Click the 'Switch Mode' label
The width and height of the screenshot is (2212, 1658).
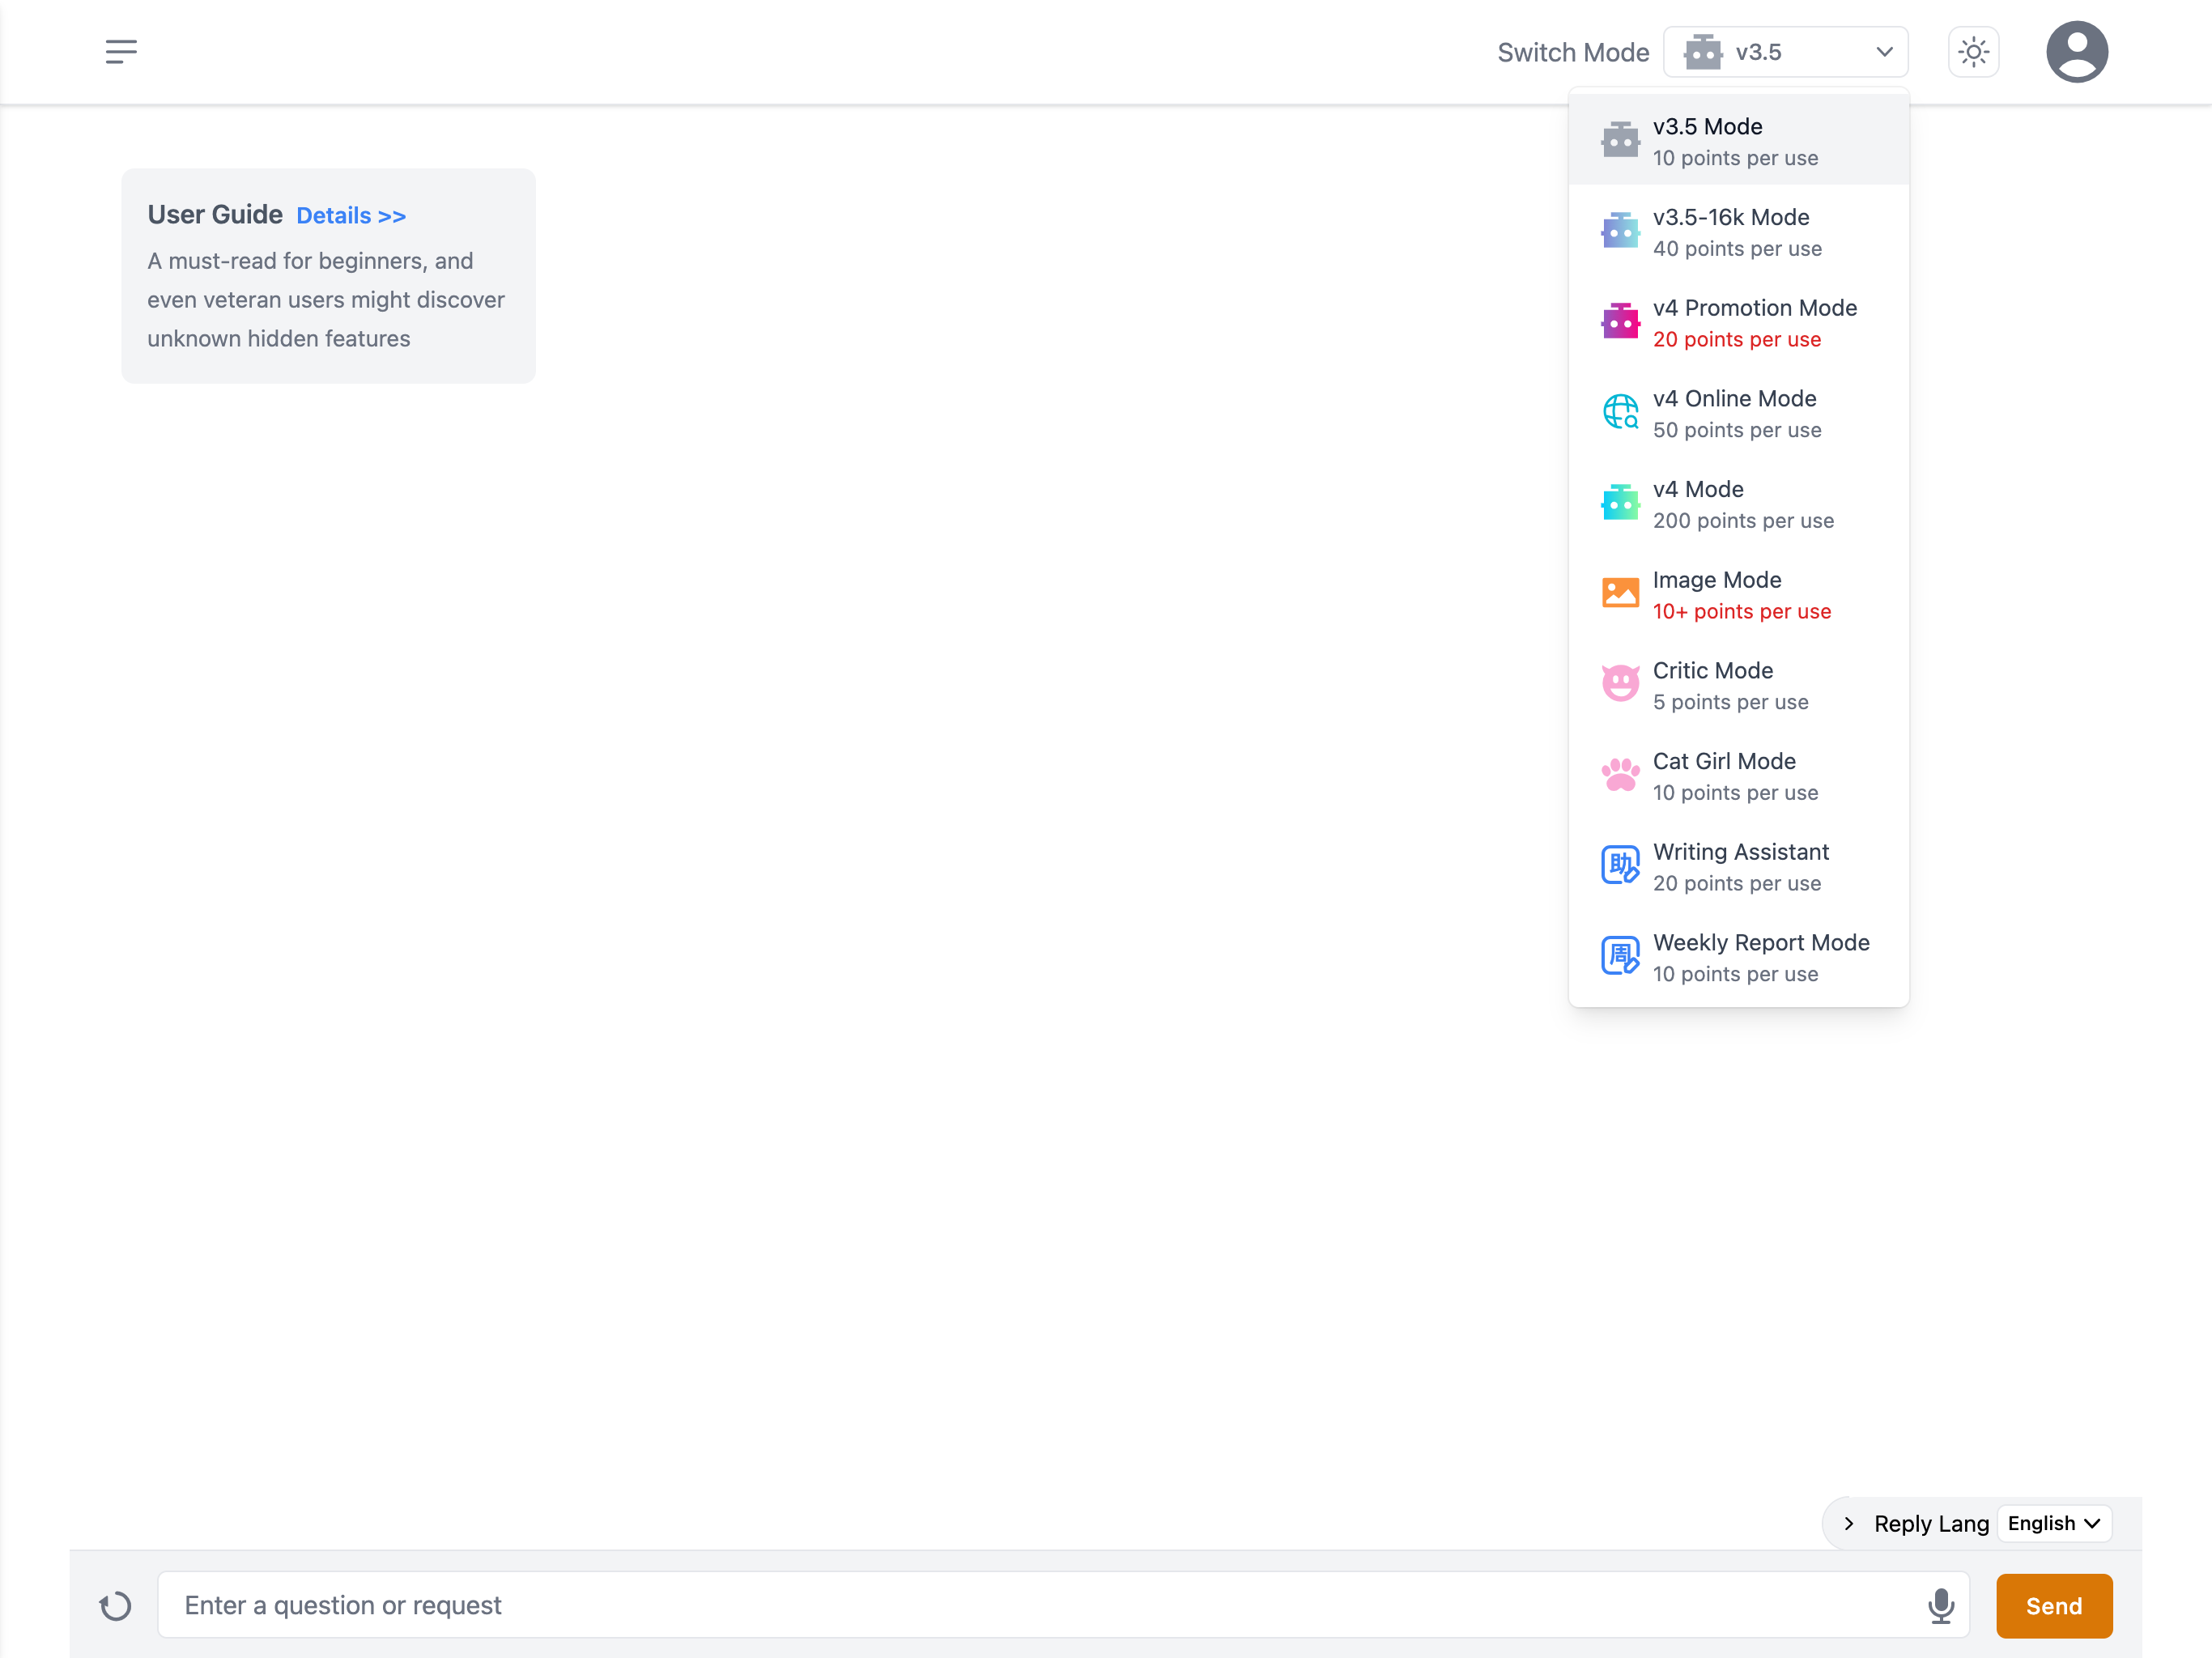[x=1572, y=52]
